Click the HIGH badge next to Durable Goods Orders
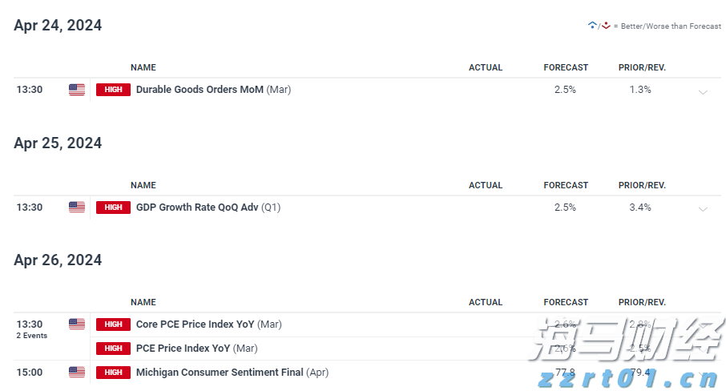Screen dimensions: 726x391 pyautogui.click(x=113, y=90)
